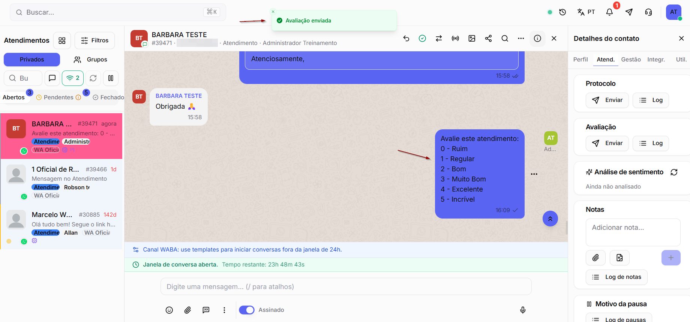Click the history clock icon in top bar
690x322 pixels.
(x=562, y=12)
